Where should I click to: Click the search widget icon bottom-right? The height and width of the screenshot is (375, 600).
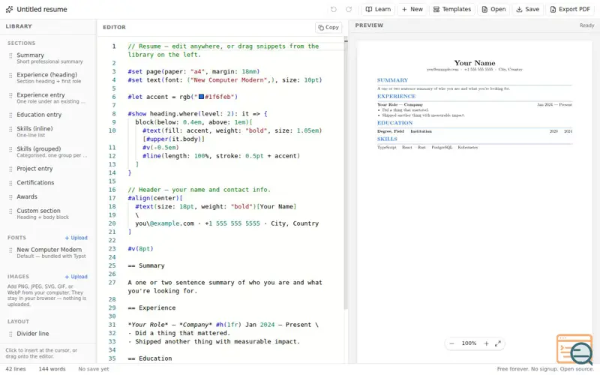coord(574,349)
